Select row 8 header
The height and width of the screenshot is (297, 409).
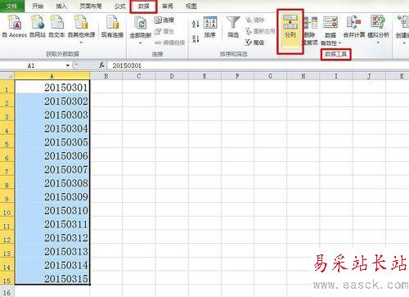[x=7, y=182]
